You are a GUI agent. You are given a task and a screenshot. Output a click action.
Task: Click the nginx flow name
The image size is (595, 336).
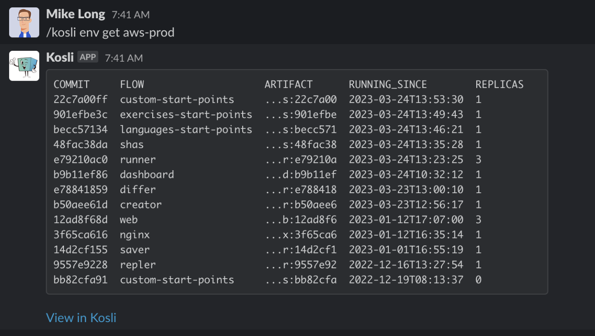click(x=135, y=235)
